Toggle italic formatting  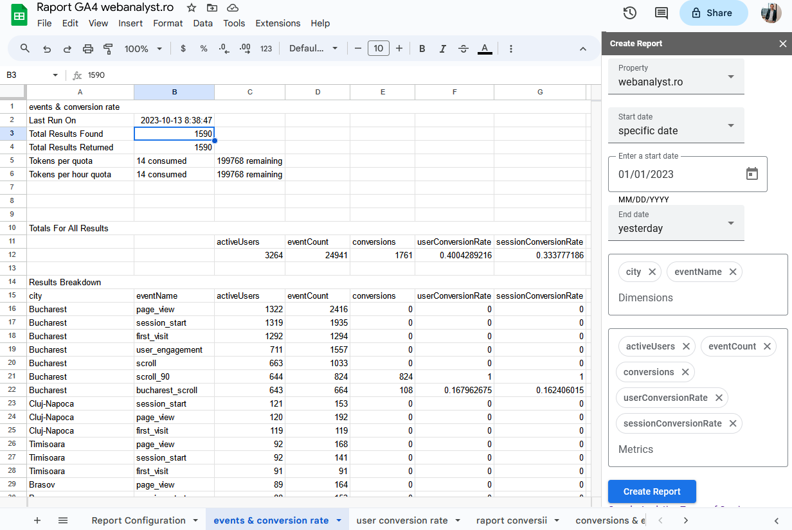coord(442,48)
